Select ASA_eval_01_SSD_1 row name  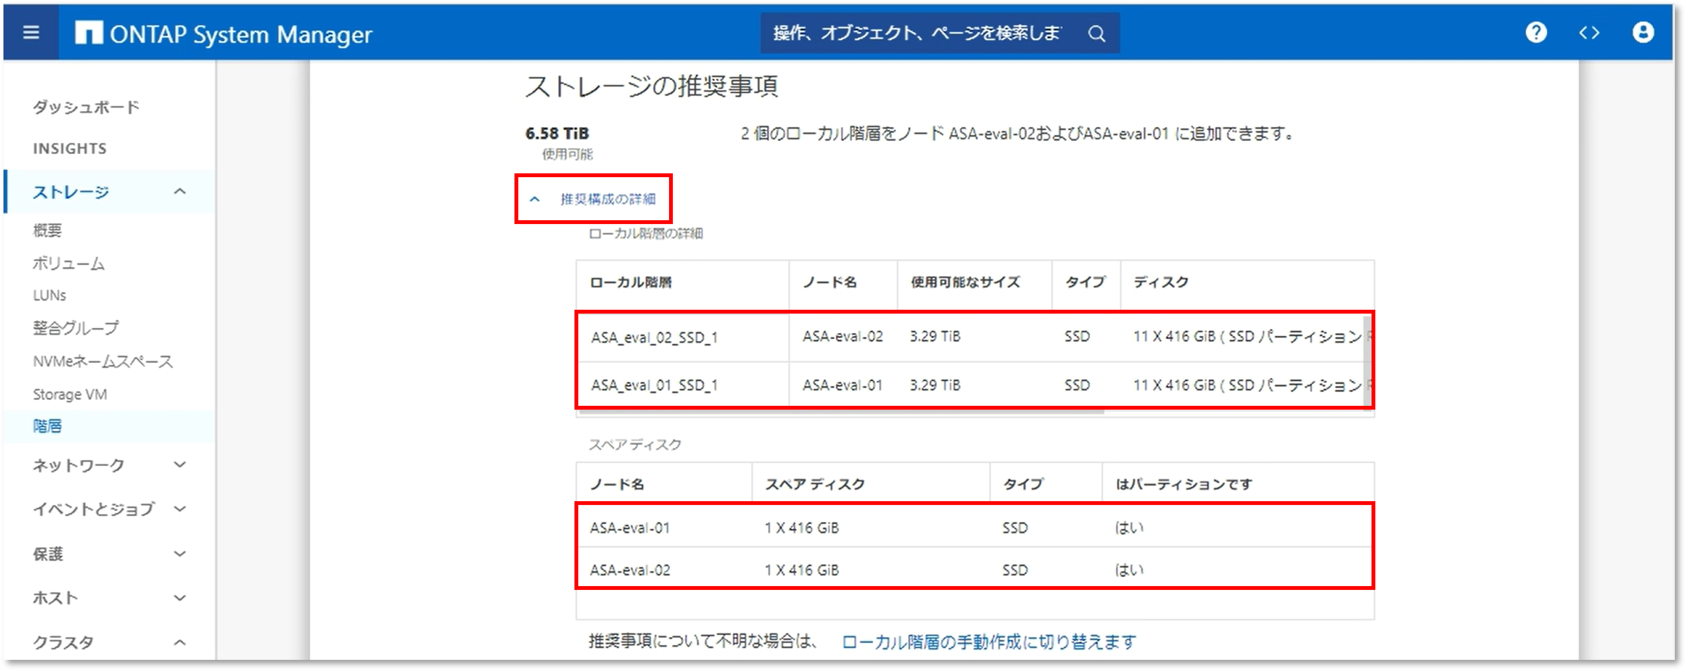coord(654,385)
